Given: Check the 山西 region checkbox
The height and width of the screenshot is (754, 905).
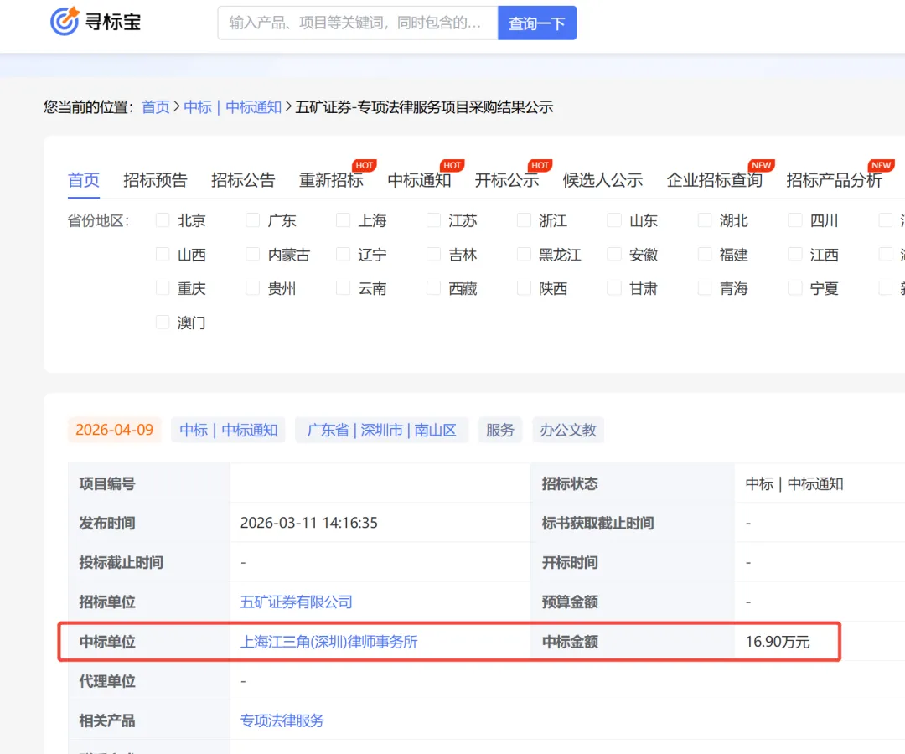Looking at the screenshot, I should coord(163,255).
